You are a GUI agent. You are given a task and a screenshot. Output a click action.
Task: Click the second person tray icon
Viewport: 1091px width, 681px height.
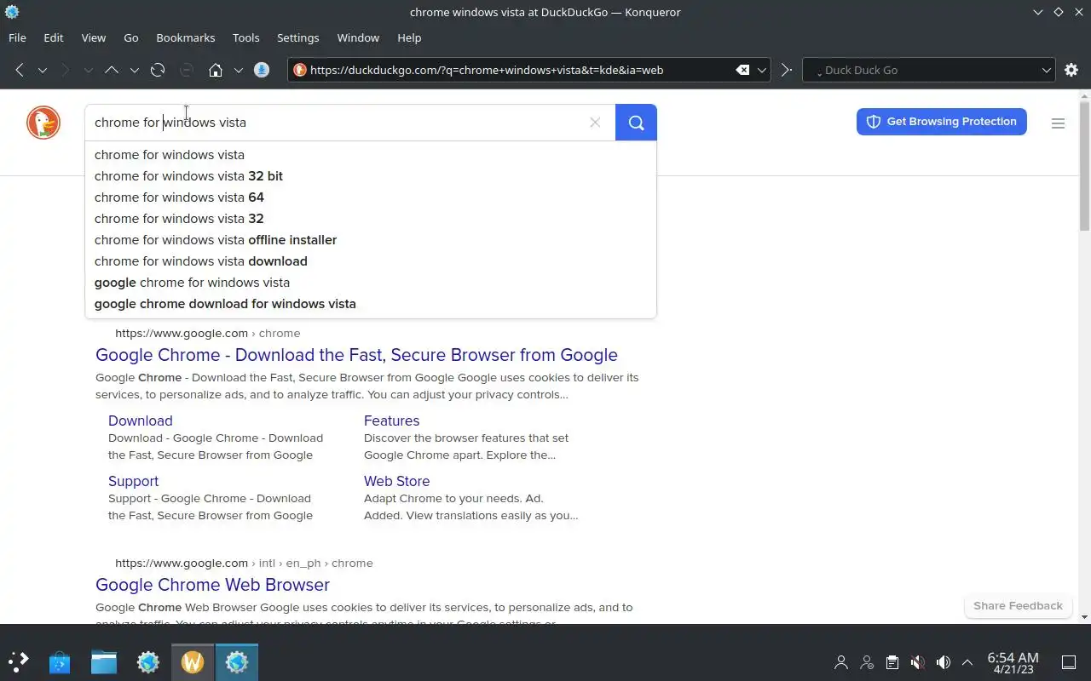(x=867, y=661)
